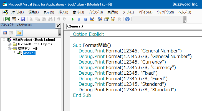
Task: Expand the Microsoft Excel Objects folder
Action: 9,44
